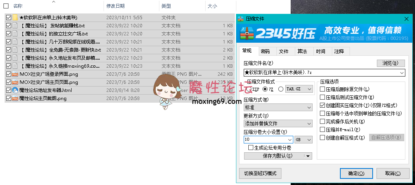Sort by the 修改日期 column header

[115, 6]
